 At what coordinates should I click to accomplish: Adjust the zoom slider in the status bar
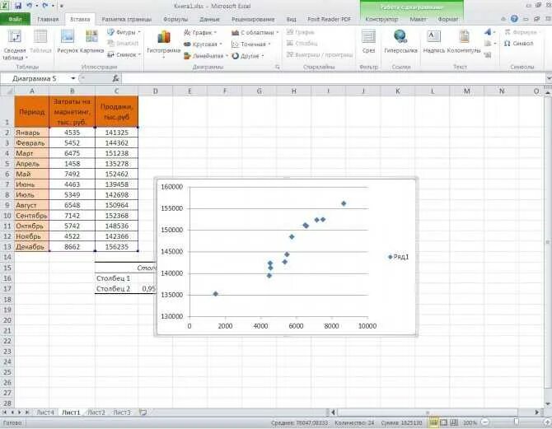[516, 422]
